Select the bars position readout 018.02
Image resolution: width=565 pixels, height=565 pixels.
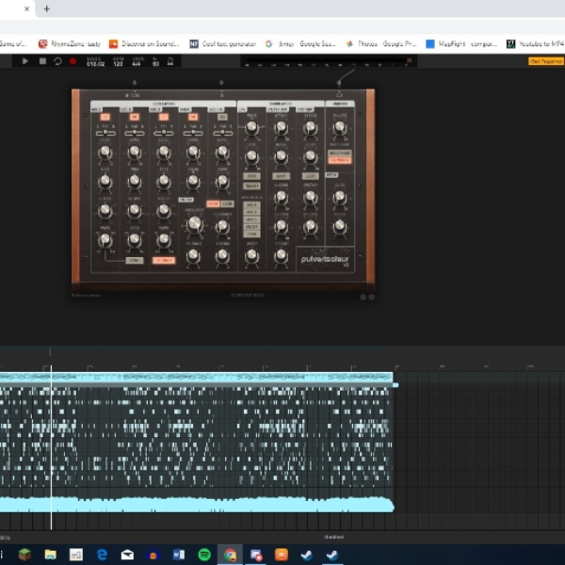coord(95,64)
